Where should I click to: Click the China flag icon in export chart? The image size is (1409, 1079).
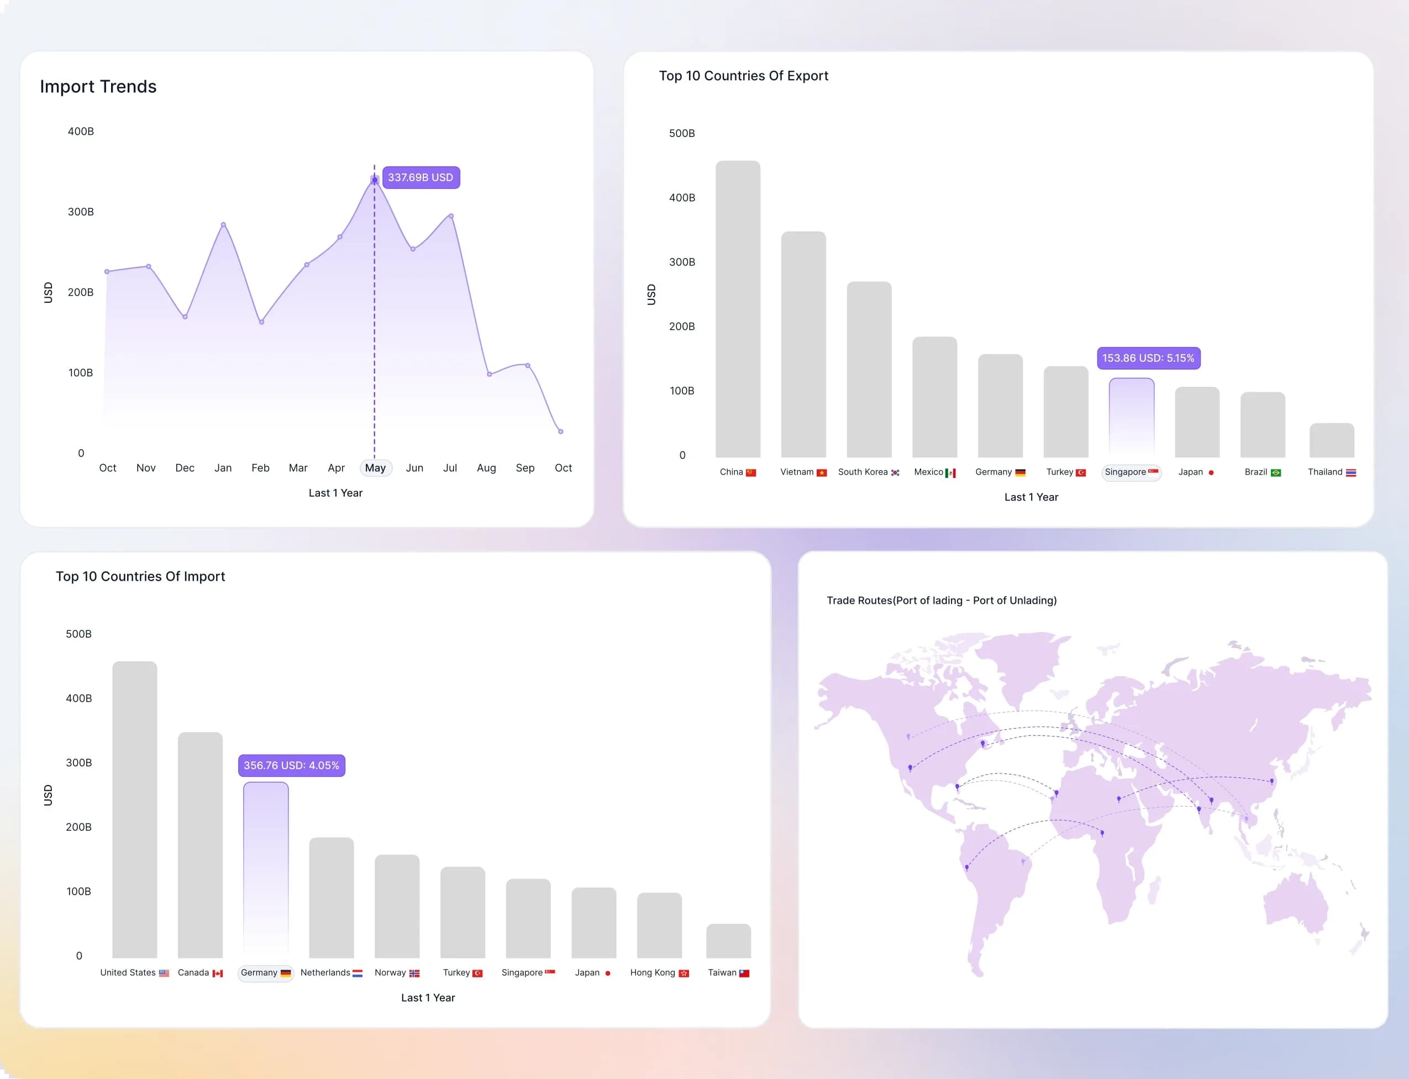coord(751,473)
